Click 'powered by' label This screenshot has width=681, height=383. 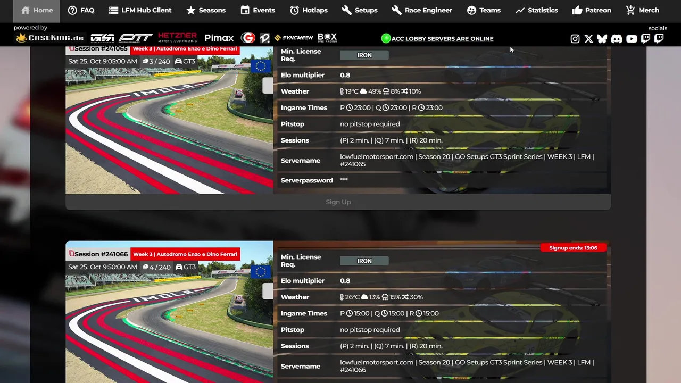(30, 28)
